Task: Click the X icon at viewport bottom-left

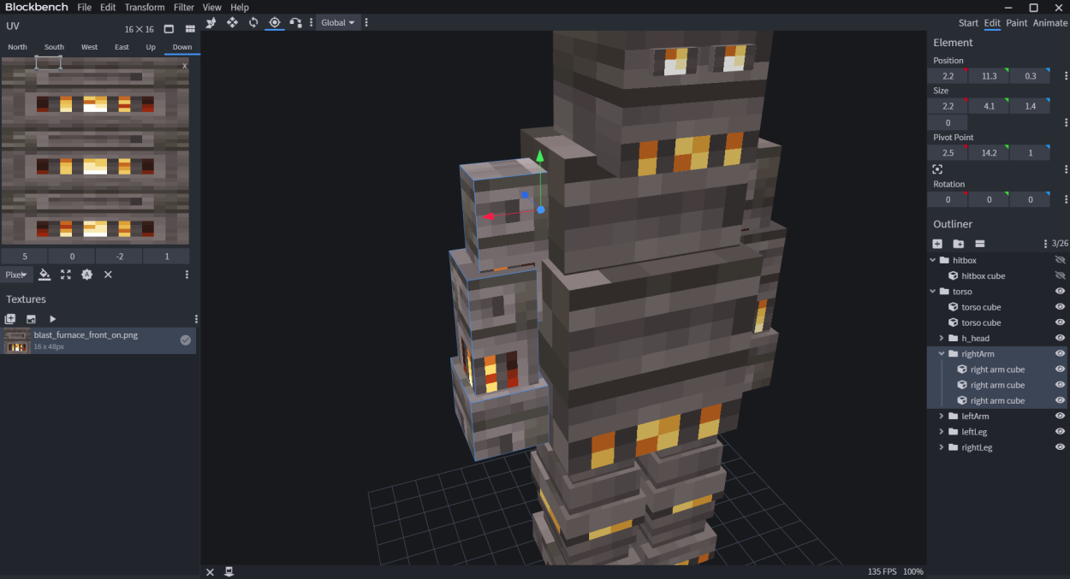Action: (x=211, y=571)
